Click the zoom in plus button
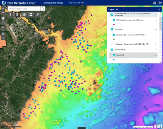Viewport: 163px width, 129px height. point(3,8)
